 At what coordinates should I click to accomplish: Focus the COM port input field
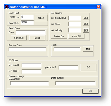pyautogui.click(x=27, y=17)
